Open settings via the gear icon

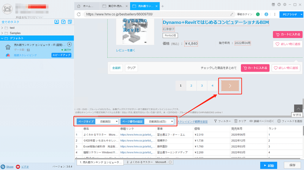(x=285, y=5)
